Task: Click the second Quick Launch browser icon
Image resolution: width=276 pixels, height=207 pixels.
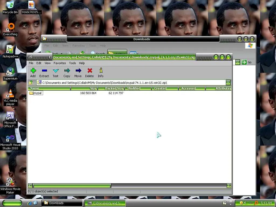Action: 35,203
